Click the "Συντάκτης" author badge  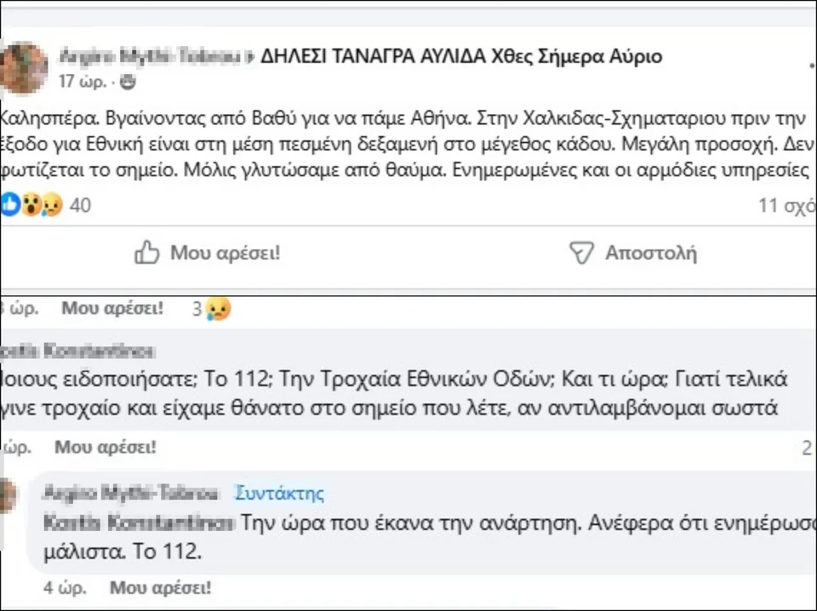(x=279, y=494)
